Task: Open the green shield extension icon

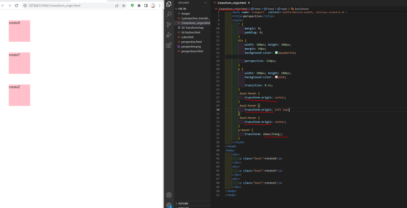Action: coord(132,6)
